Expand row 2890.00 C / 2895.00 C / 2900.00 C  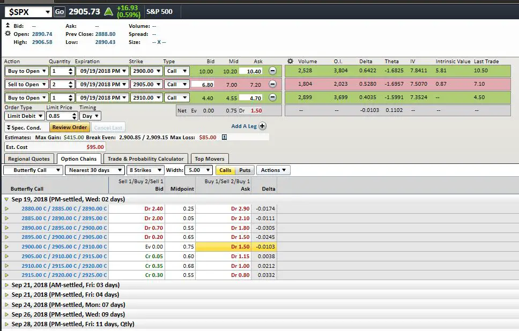point(6,228)
